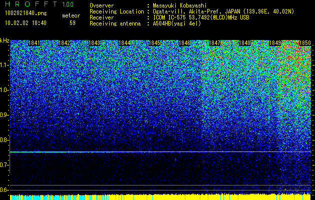Viewport: 315px width, 200px height.
Task: Click the 1.0 frequency axis label
Action: (x=4, y=90)
